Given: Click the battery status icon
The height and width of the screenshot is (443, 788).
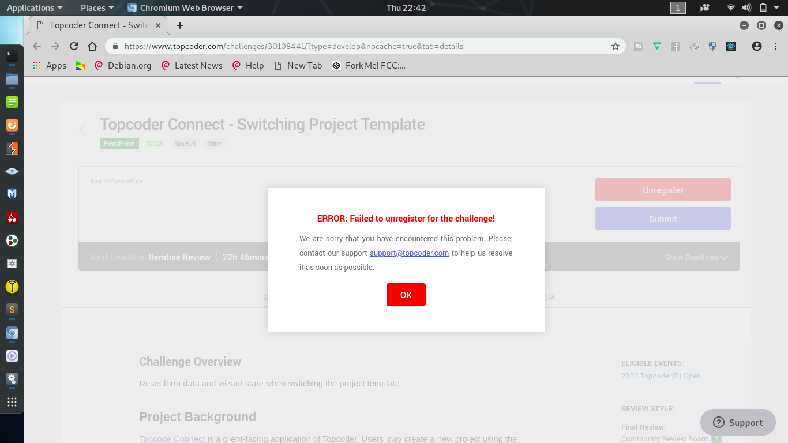Looking at the screenshot, I should coord(763,7).
